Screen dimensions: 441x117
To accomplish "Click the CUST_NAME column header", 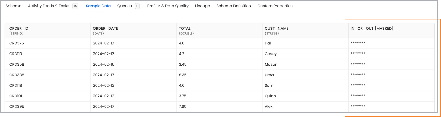I will pos(276,28).
